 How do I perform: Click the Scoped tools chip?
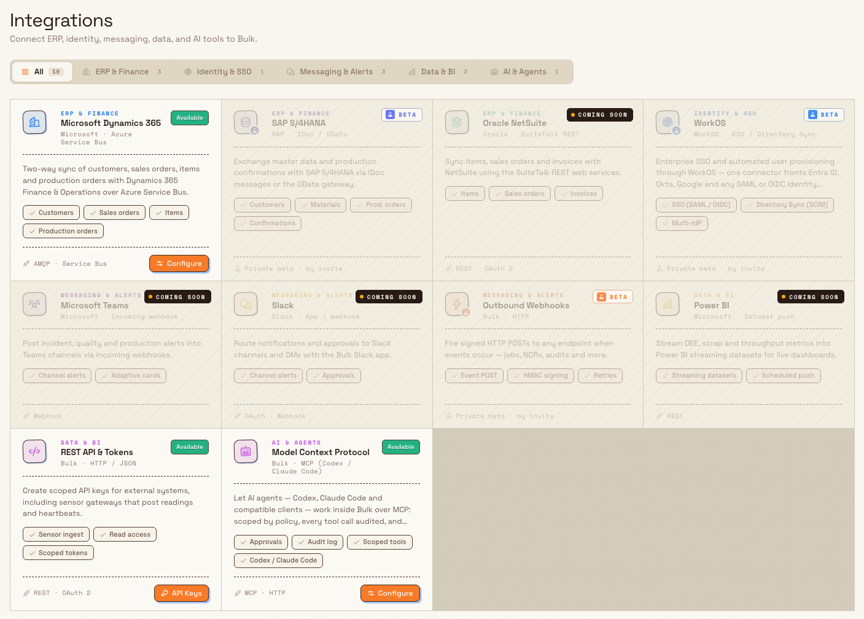379,542
